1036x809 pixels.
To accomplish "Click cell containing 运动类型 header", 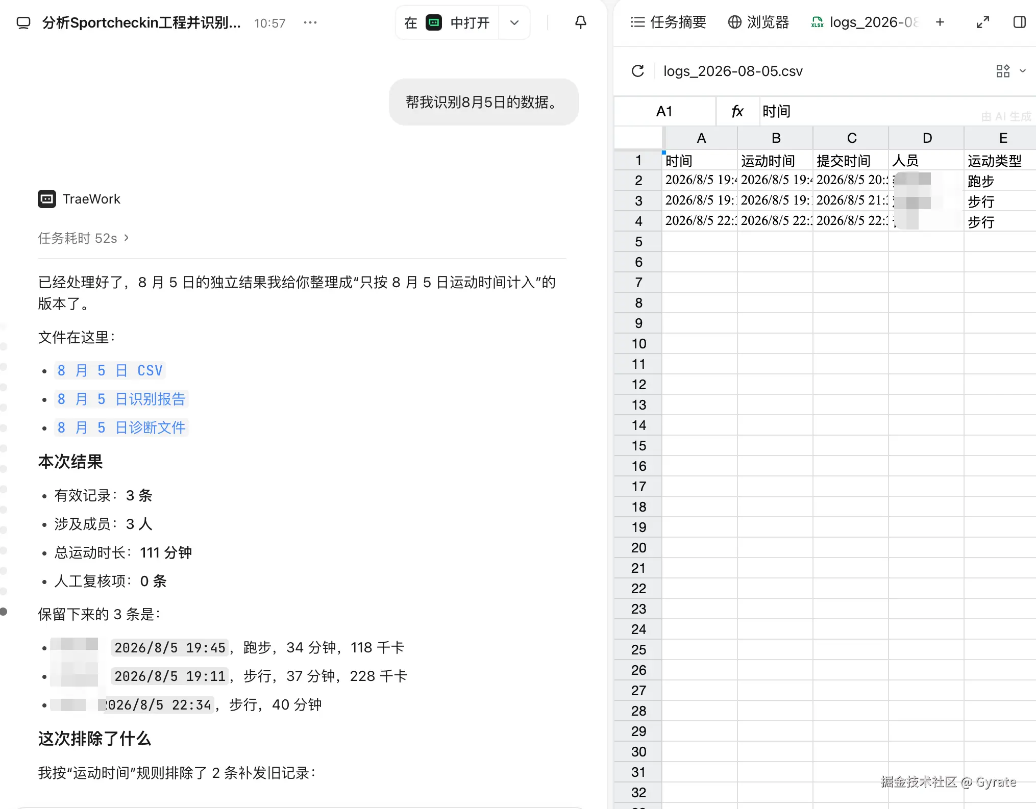I will click(1000, 161).
